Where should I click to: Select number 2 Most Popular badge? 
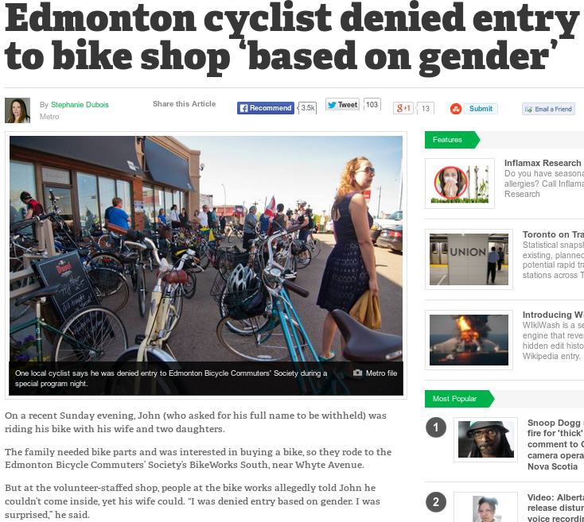click(436, 502)
